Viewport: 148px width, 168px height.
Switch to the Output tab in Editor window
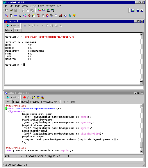[x=16, y=102]
